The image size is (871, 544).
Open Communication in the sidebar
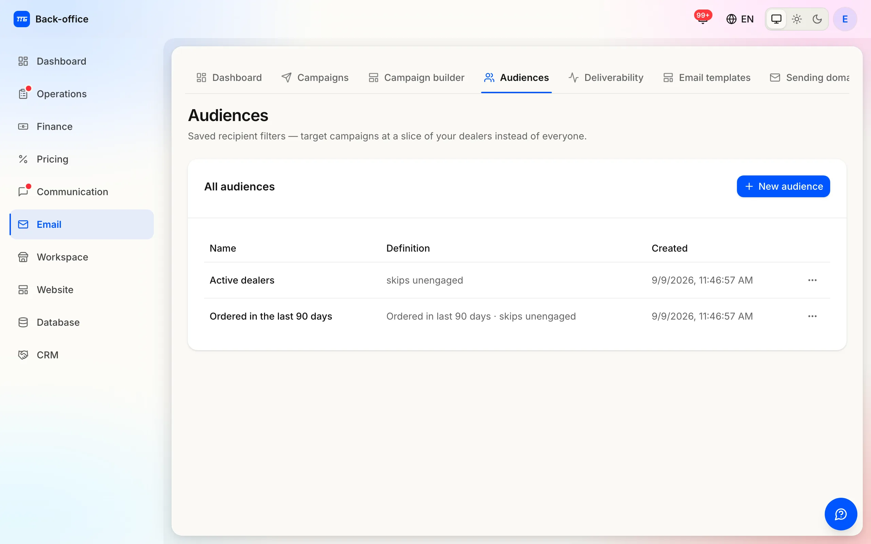pyautogui.click(x=82, y=192)
